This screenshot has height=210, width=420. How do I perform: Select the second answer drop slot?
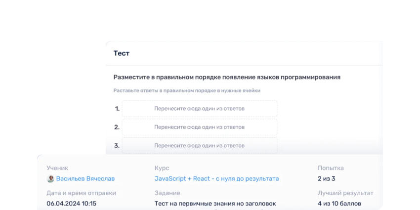point(200,127)
